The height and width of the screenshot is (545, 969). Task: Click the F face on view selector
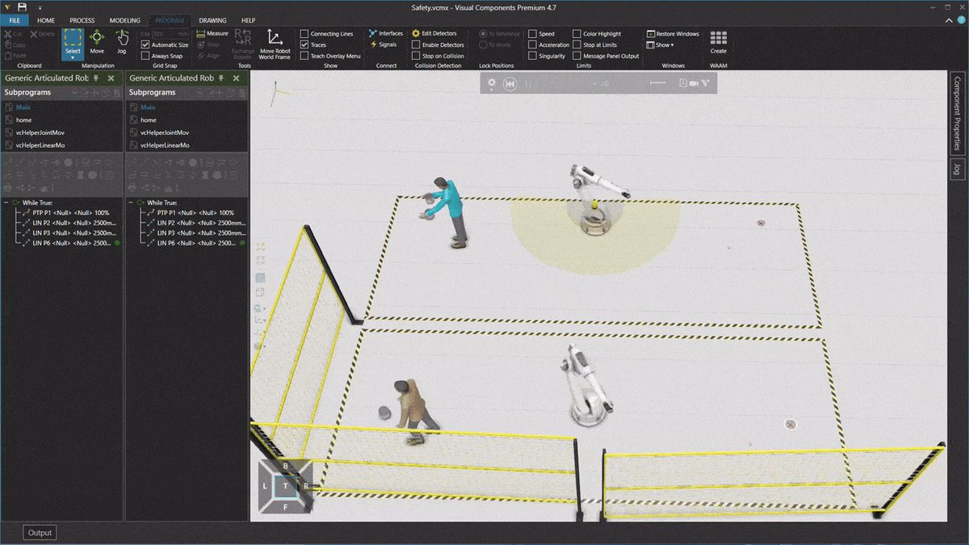[x=285, y=506]
